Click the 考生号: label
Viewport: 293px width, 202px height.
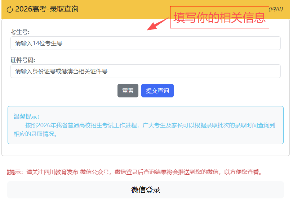coord(20,32)
